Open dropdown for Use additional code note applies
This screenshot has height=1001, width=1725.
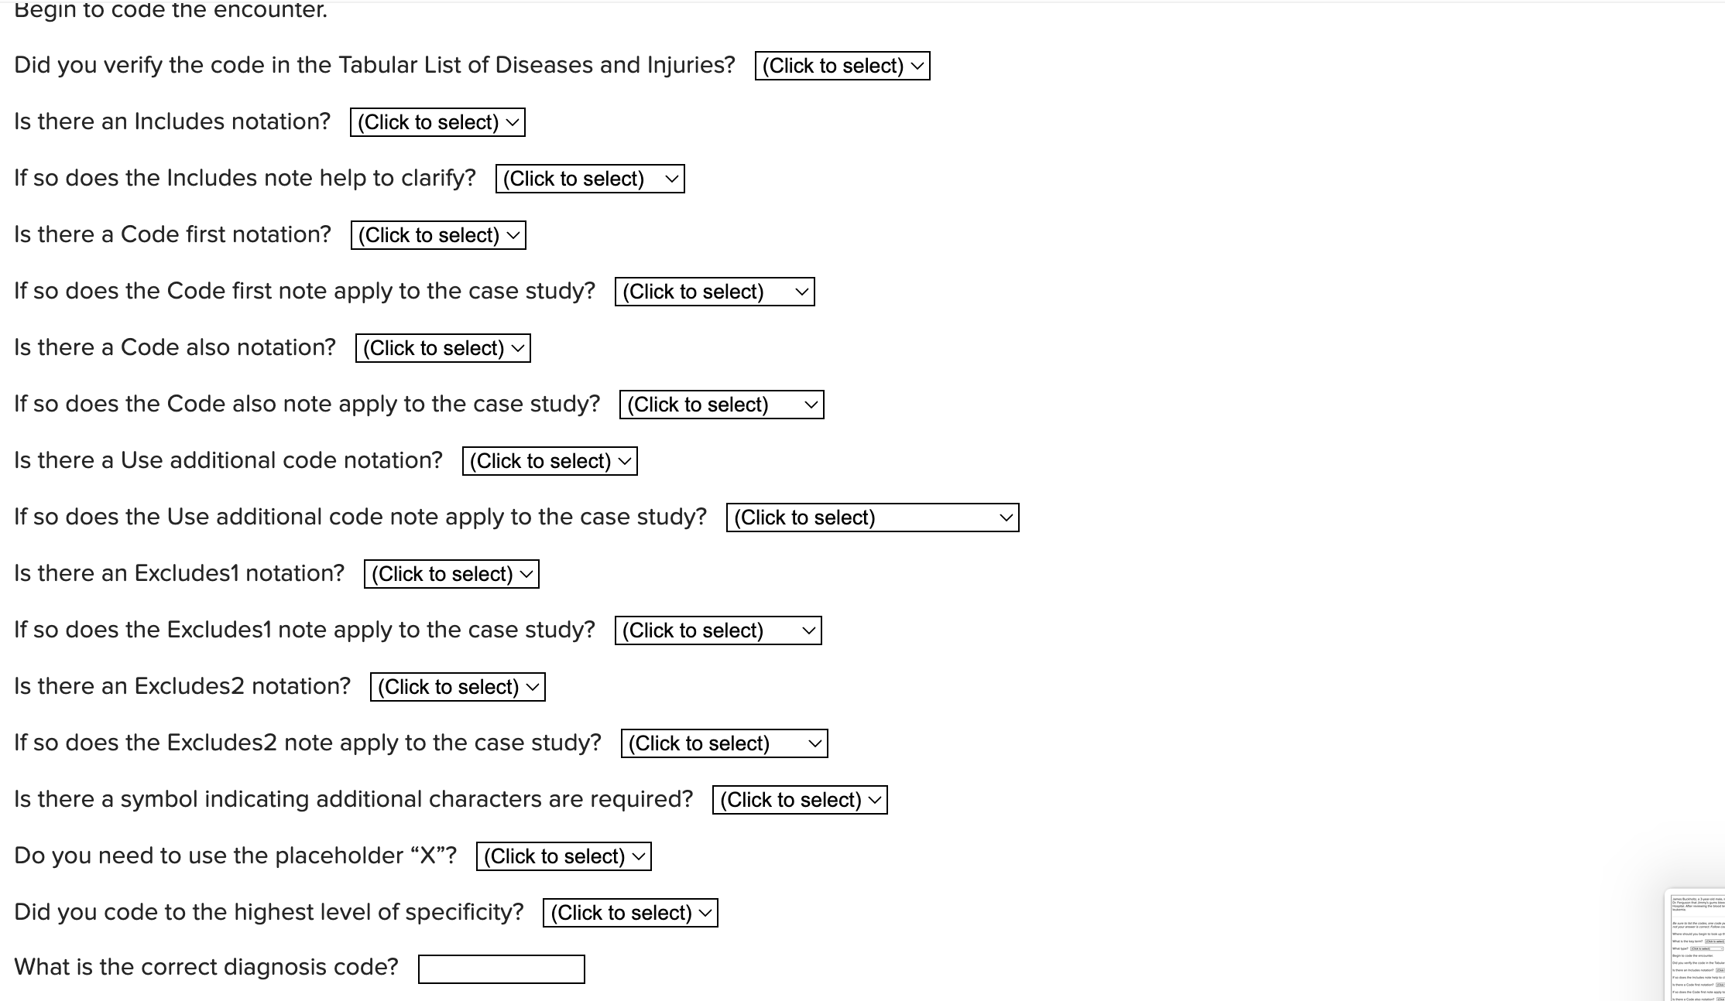click(873, 518)
